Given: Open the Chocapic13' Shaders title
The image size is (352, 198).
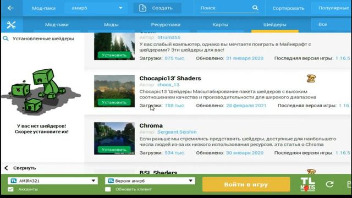Looking at the screenshot, I should pos(170,78).
